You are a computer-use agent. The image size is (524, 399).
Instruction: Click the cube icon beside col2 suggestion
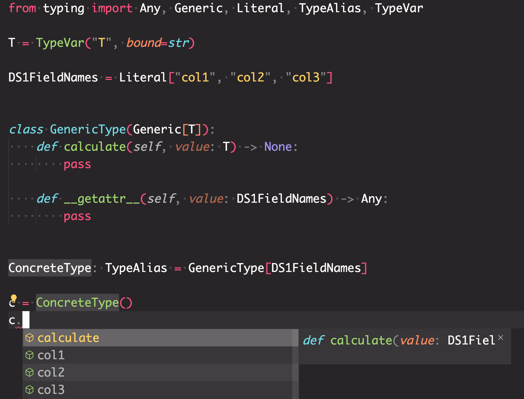click(29, 372)
